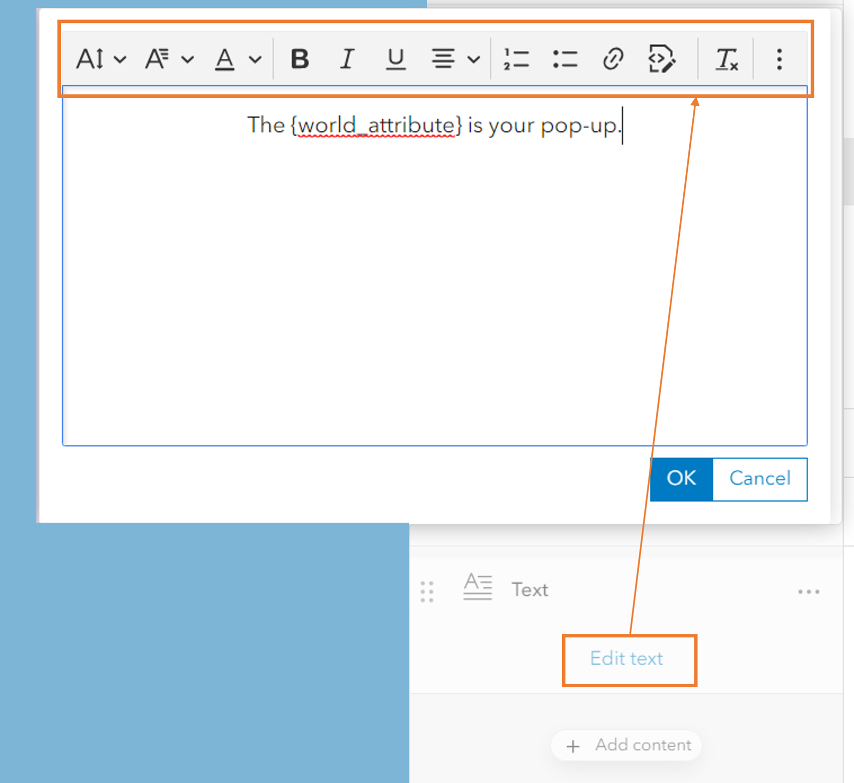854x783 pixels.
Task: Click the text alignment icon
Action: pos(443,59)
